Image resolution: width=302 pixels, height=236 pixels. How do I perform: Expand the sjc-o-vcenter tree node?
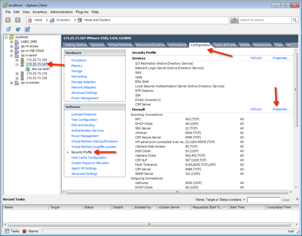pyautogui.click(x=12, y=83)
